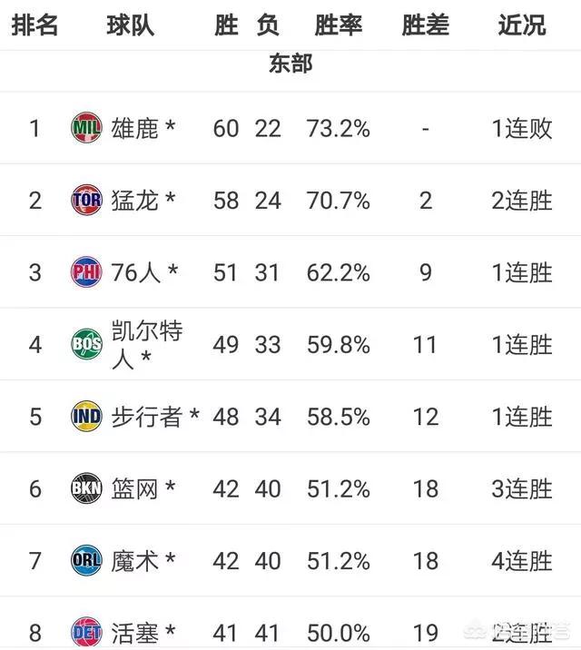Viewport: 581px width, 650px height.
Task: Click the 胜差 column header
Action: pos(426,25)
